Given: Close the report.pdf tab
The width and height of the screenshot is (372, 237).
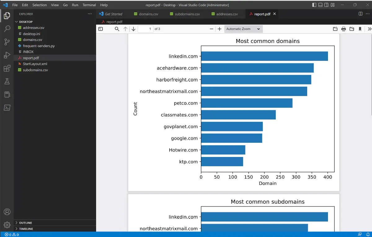Looking at the screenshot, I should [x=274, y=14].
